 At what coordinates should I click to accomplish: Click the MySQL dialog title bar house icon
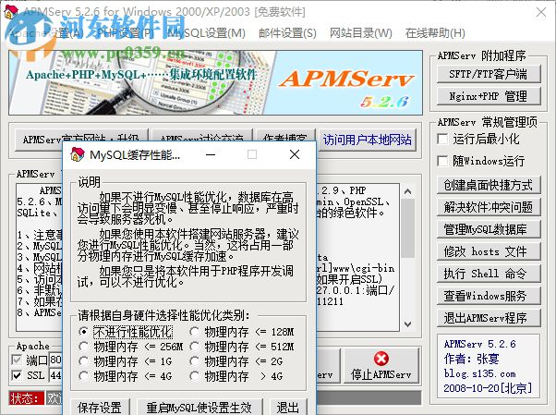[x=78, y=154]
